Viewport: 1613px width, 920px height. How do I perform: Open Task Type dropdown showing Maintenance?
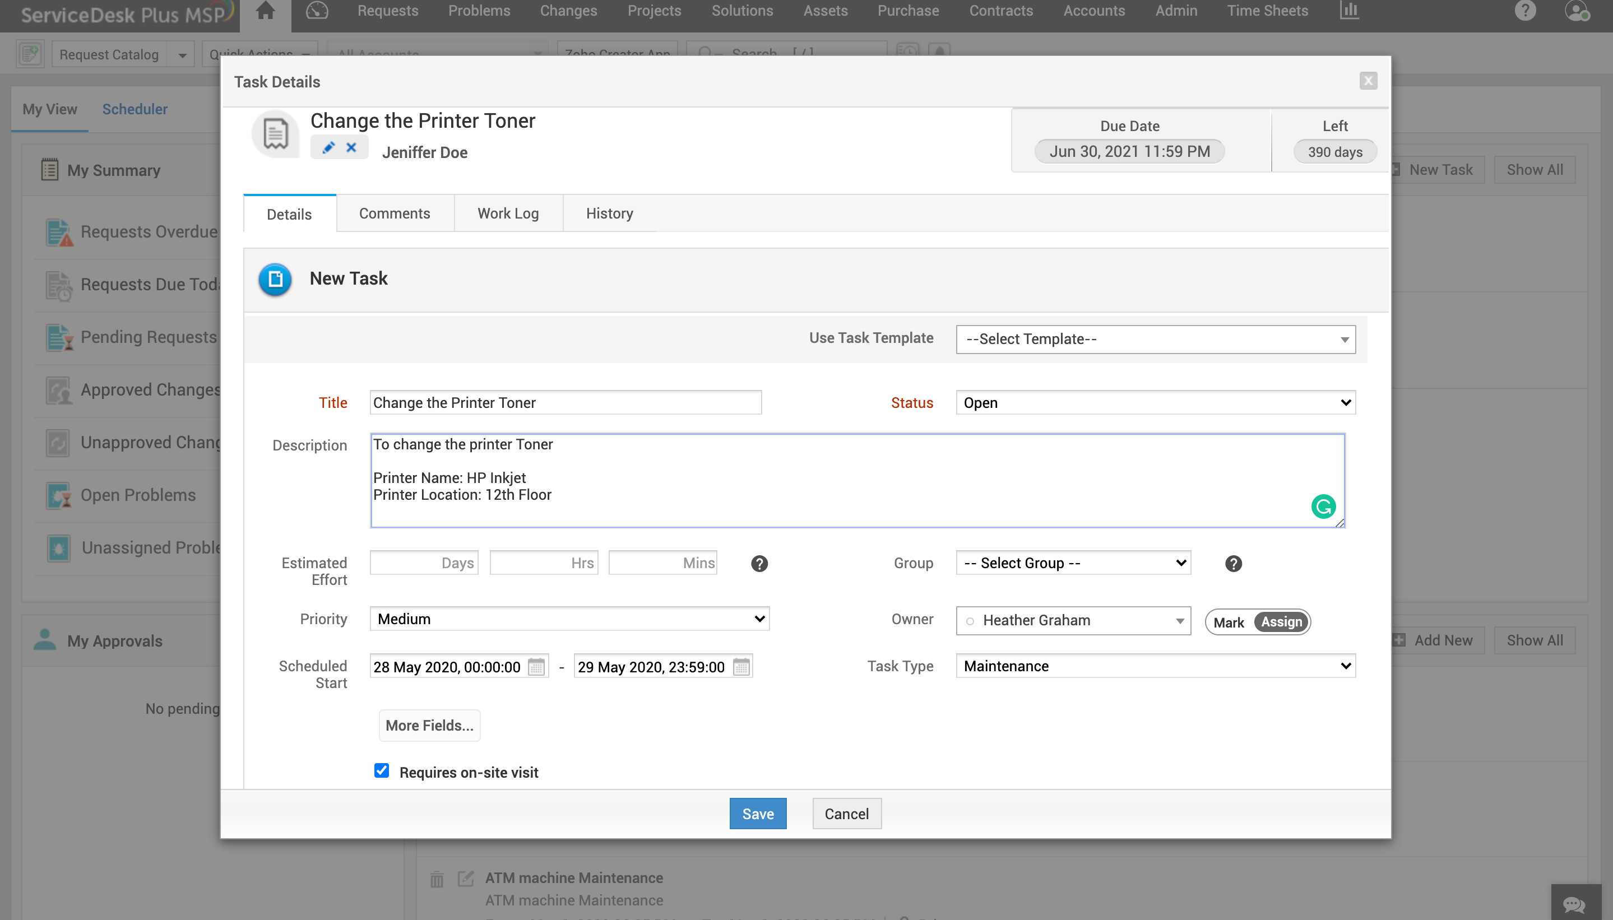(x=1156, y=666)
